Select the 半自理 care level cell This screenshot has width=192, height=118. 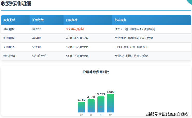(x=37, y=38)
